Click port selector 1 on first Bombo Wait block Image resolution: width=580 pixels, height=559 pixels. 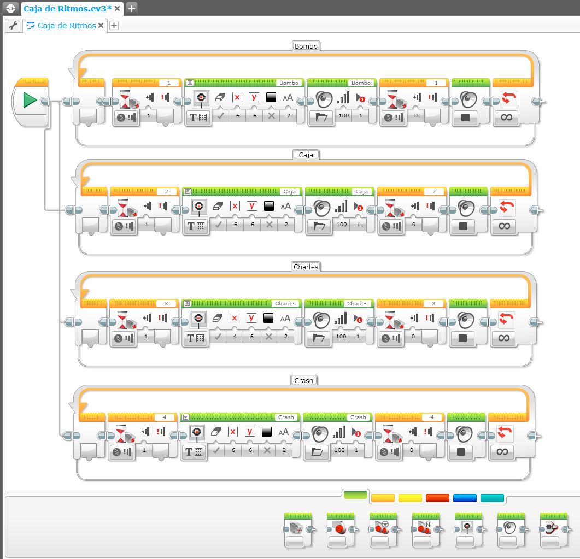tap(169, 83)
